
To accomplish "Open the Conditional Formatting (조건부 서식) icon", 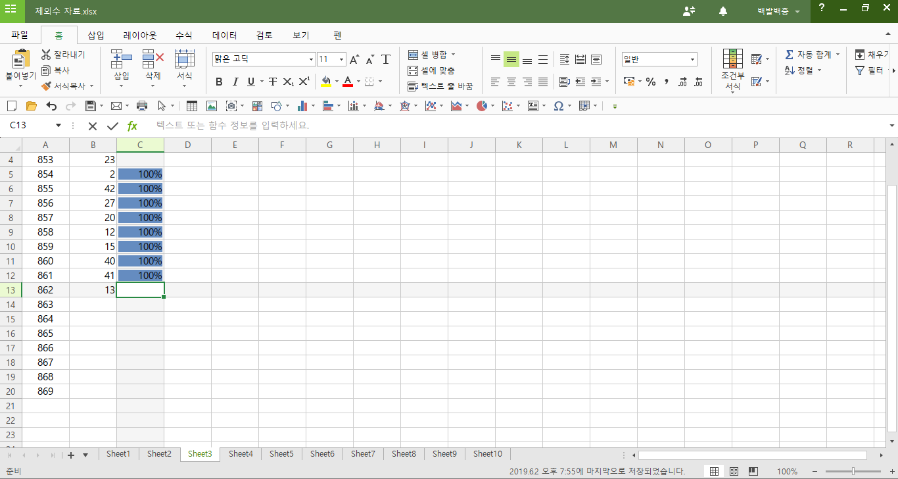I will coord(732,60).
